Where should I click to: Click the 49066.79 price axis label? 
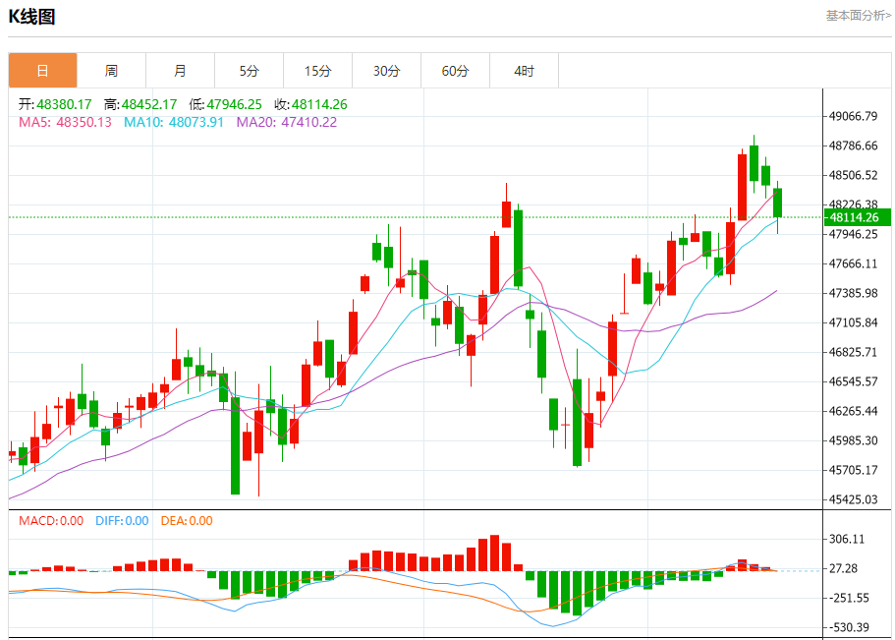[x=853, y=116]
